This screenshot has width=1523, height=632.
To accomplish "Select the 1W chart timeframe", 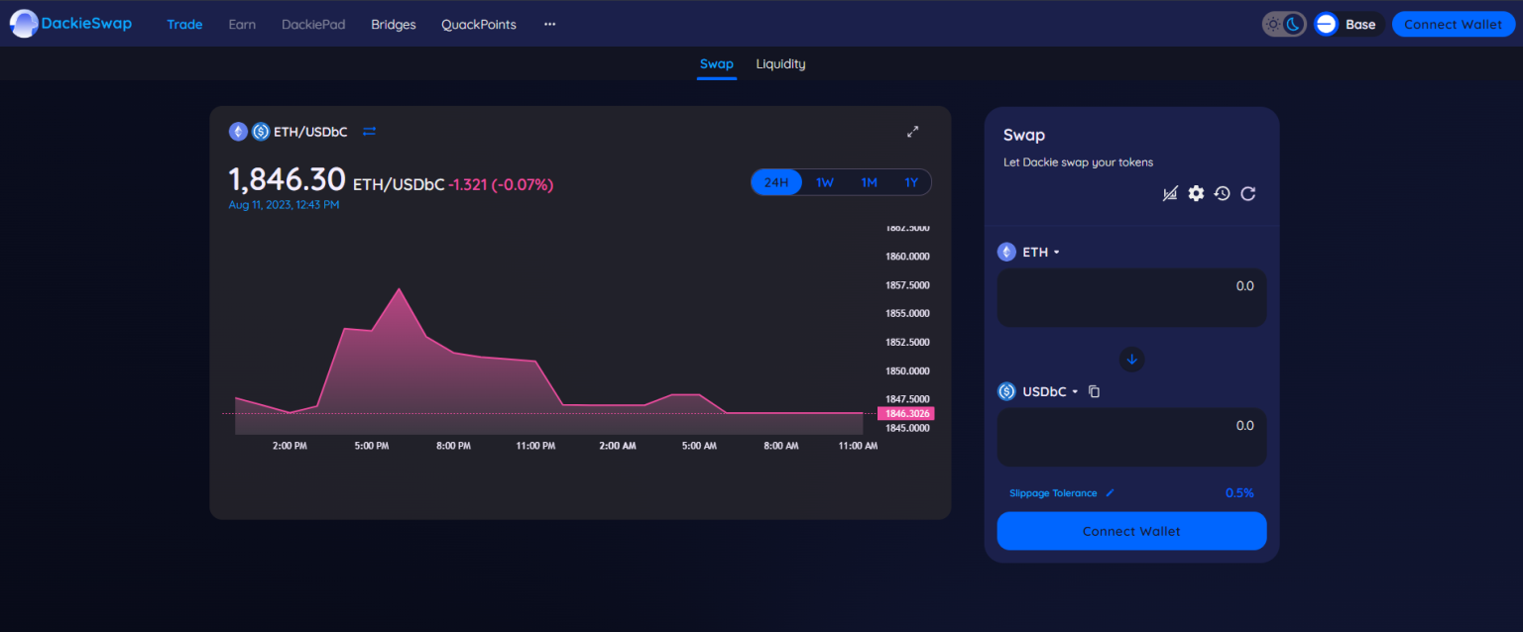I will click(x=824, y=182).
